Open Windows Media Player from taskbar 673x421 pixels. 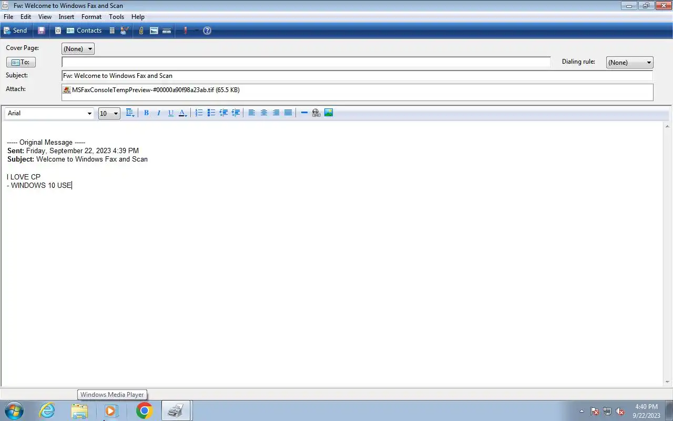(111, 410)
